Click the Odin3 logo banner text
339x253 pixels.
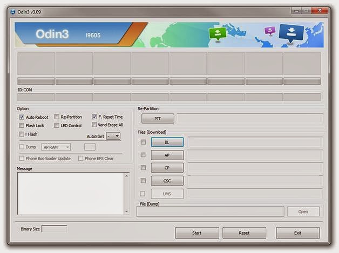tap(52, 34)
